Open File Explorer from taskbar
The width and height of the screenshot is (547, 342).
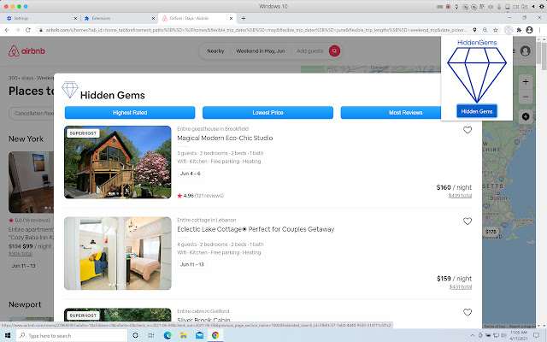(x=183, y=335)
